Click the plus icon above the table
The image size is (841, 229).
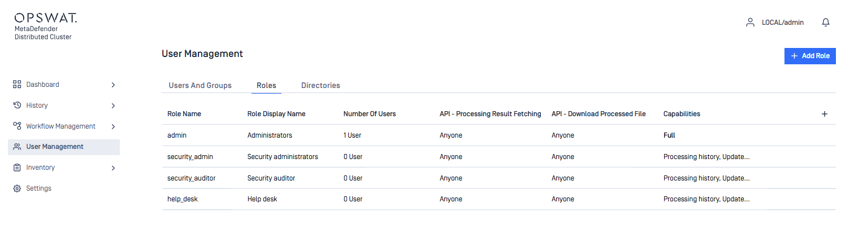tap(824, 114)
